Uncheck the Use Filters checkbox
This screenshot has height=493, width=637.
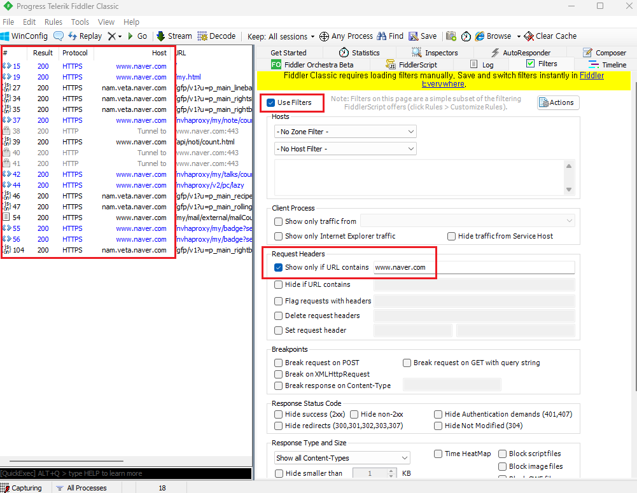tap(270, 103)
